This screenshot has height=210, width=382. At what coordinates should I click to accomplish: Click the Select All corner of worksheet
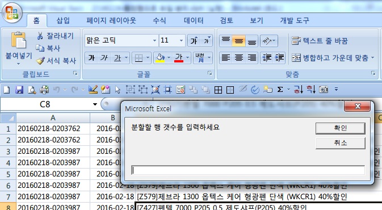click(8, 118)
